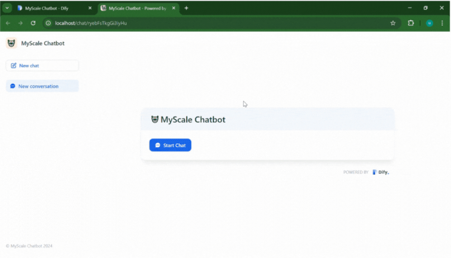451x258 pixels.
Task: Reload the current page
Action: [x=33, y=23]
